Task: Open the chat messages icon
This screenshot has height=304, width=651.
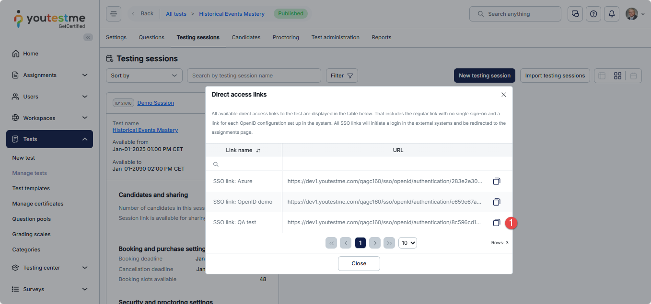Action: point(575,14)
